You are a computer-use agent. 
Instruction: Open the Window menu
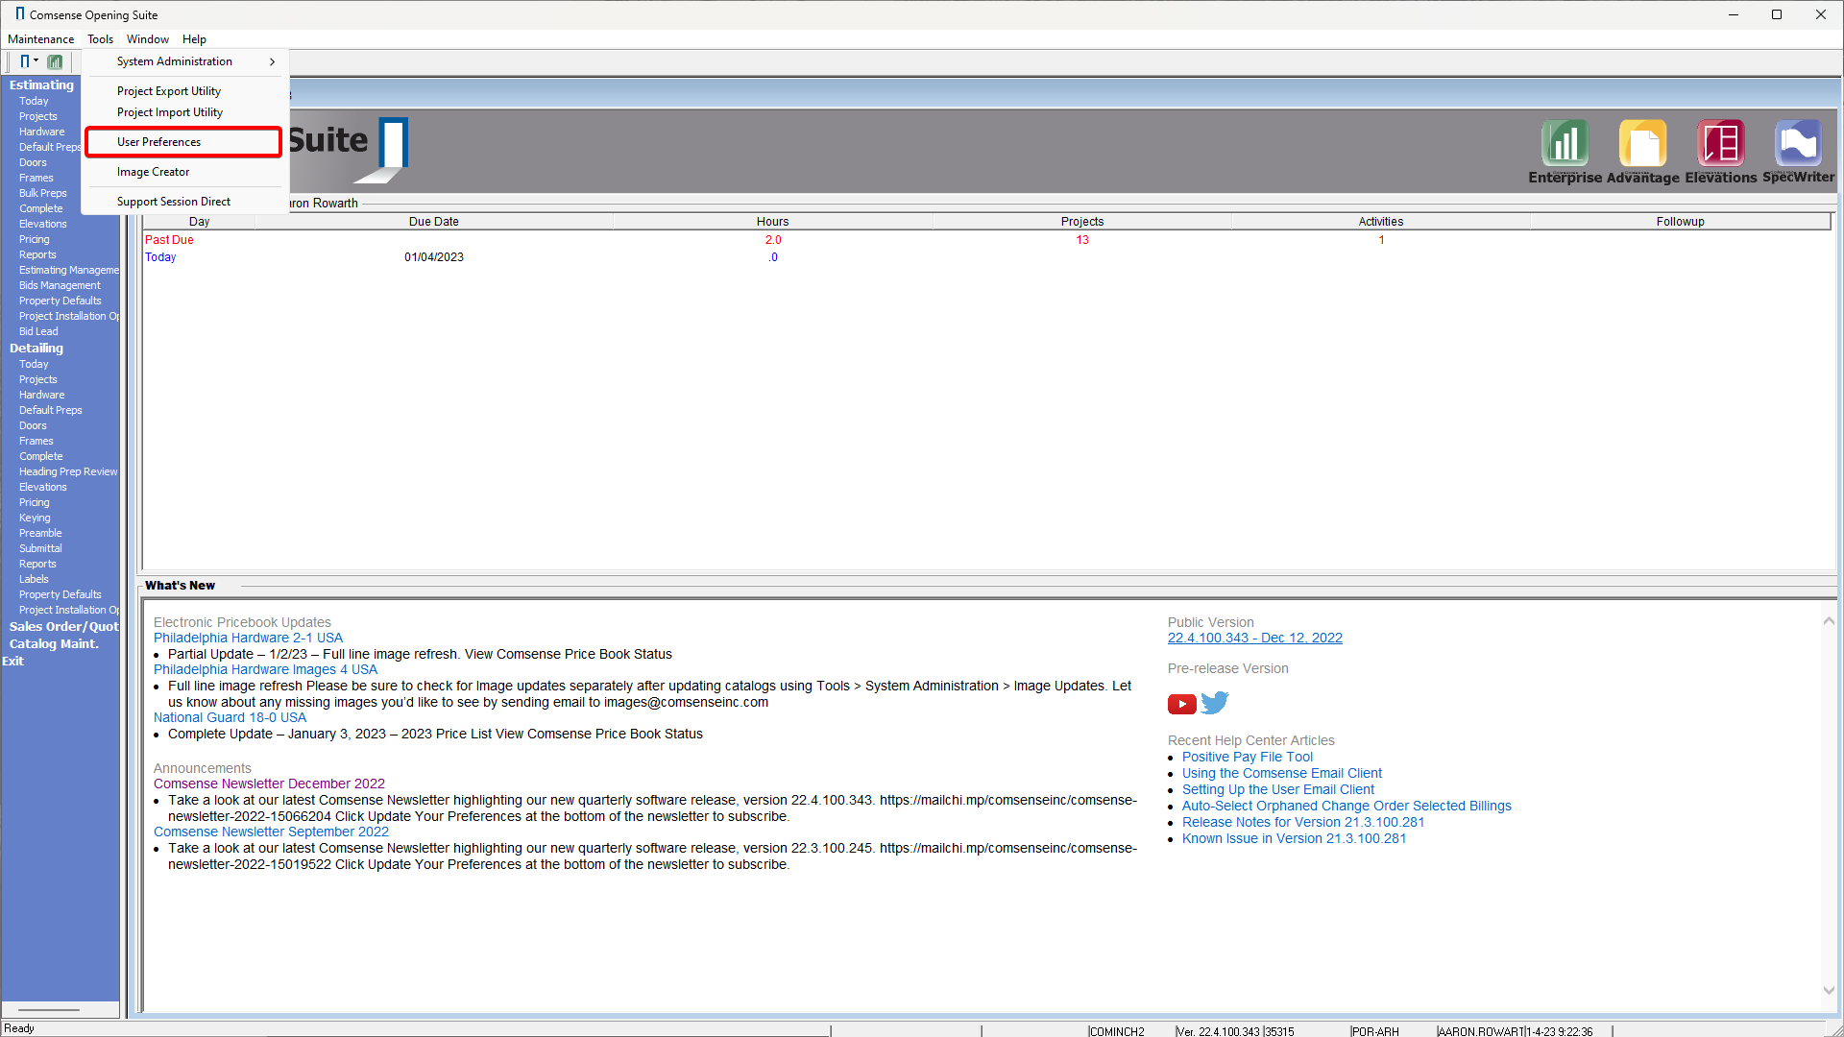(x=148, y=39)
